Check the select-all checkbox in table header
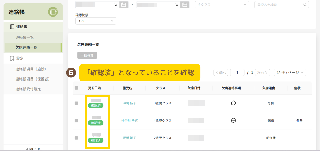Image resolution: width=320 pixels, height=151 pixels. 76,88
